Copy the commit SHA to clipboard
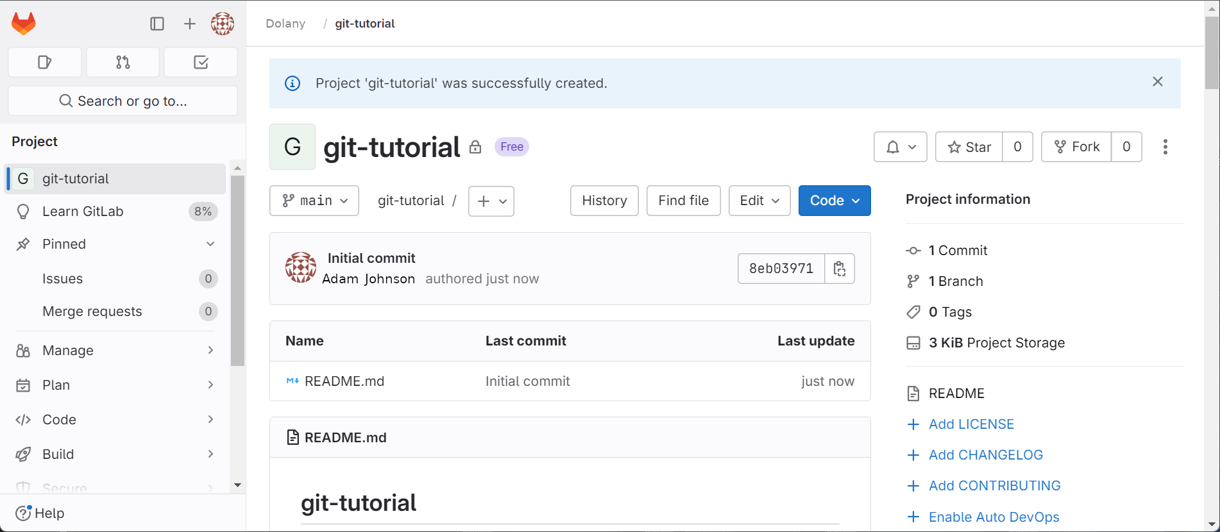The image size is (1220, 532). [x=840, y=269]
